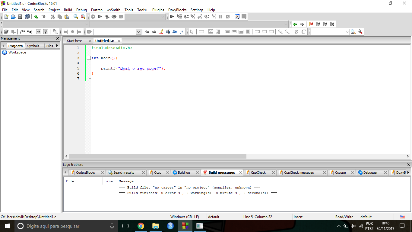Open the CppCheck messages tab
Screen dimensions: 412x232
[x=299, y=172]
